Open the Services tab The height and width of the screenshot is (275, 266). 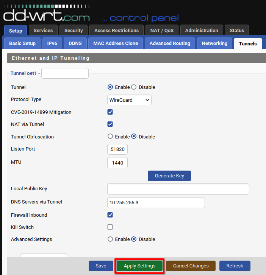pyautogui.click(x=43, y=31)
